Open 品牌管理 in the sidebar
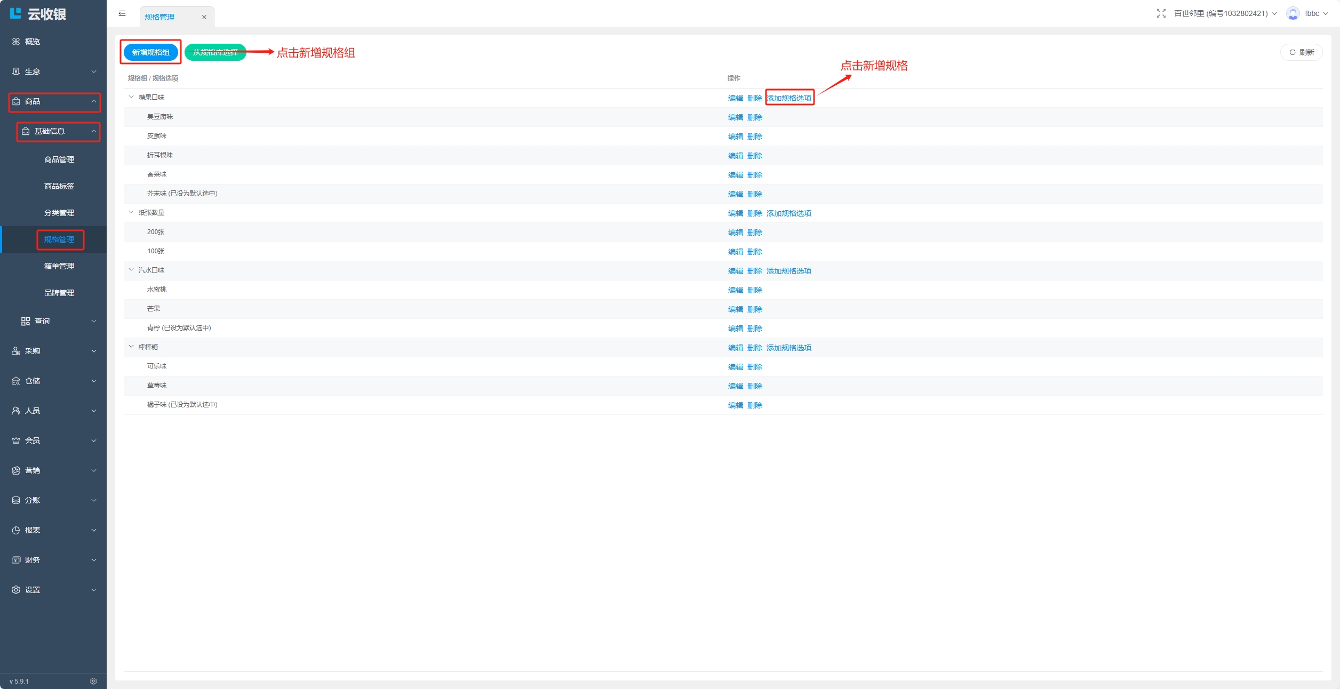The width and height of the screenshot is (1340, 689). click(x=59, y=293)
